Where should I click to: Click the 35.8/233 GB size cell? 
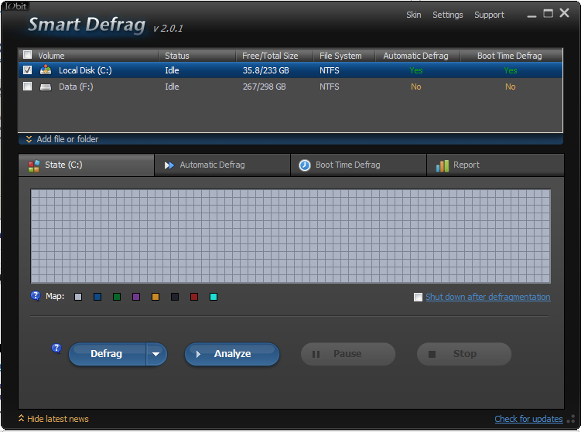(x=265, y=70)
